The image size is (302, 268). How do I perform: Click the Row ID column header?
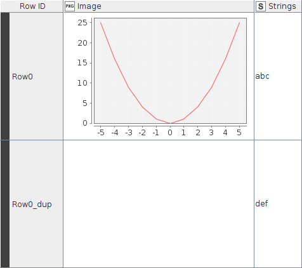pos(32,6)
